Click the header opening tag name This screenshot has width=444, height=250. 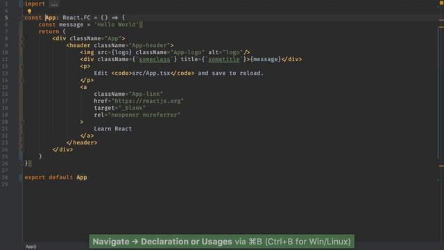click(x=80, y=45)
